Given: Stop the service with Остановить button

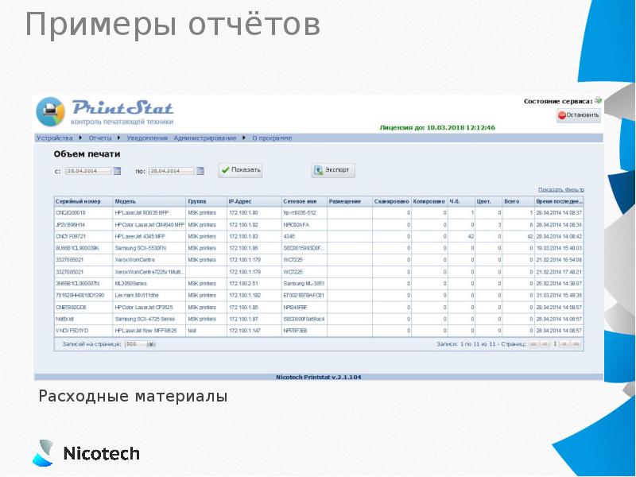Looking at the screenshot, I should pos(578,115).
